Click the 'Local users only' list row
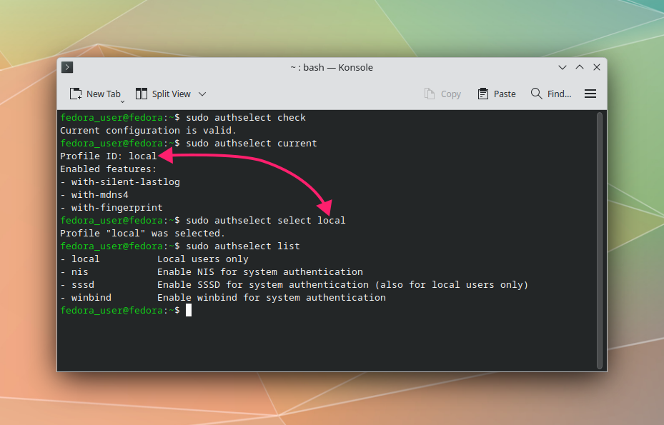This screenshot has height=425, width=664. [154, 259]
